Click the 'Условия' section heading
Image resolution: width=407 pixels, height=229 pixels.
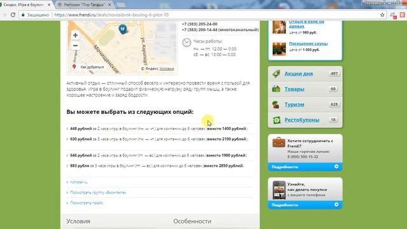(78, 221)
